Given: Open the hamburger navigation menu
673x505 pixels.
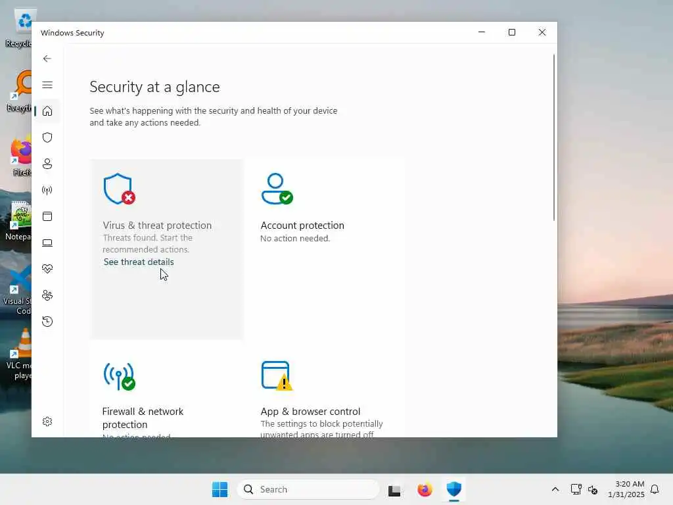Looking at the screenshot, I should tap(47, 85).
